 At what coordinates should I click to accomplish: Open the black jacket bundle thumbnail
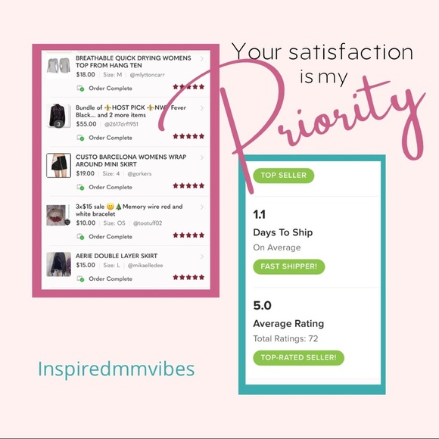pos(58,116)
